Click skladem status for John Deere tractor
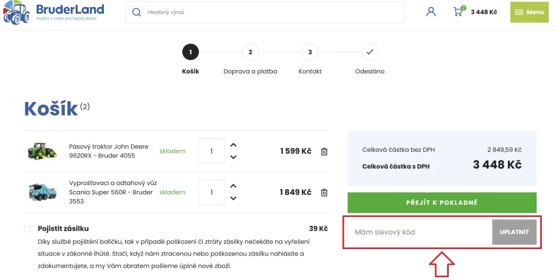 (x=172, y=151)
